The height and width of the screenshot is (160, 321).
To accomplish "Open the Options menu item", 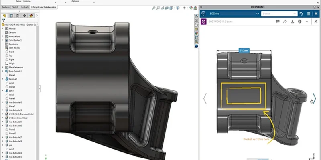I will point(75,1).
